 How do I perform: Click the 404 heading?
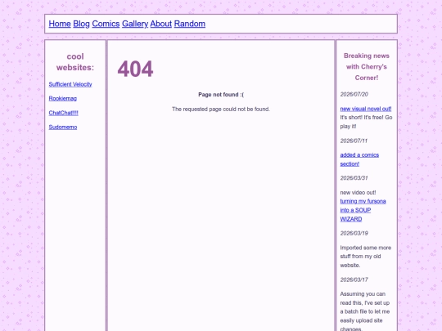pyautogui.click(x=135, y=69)
